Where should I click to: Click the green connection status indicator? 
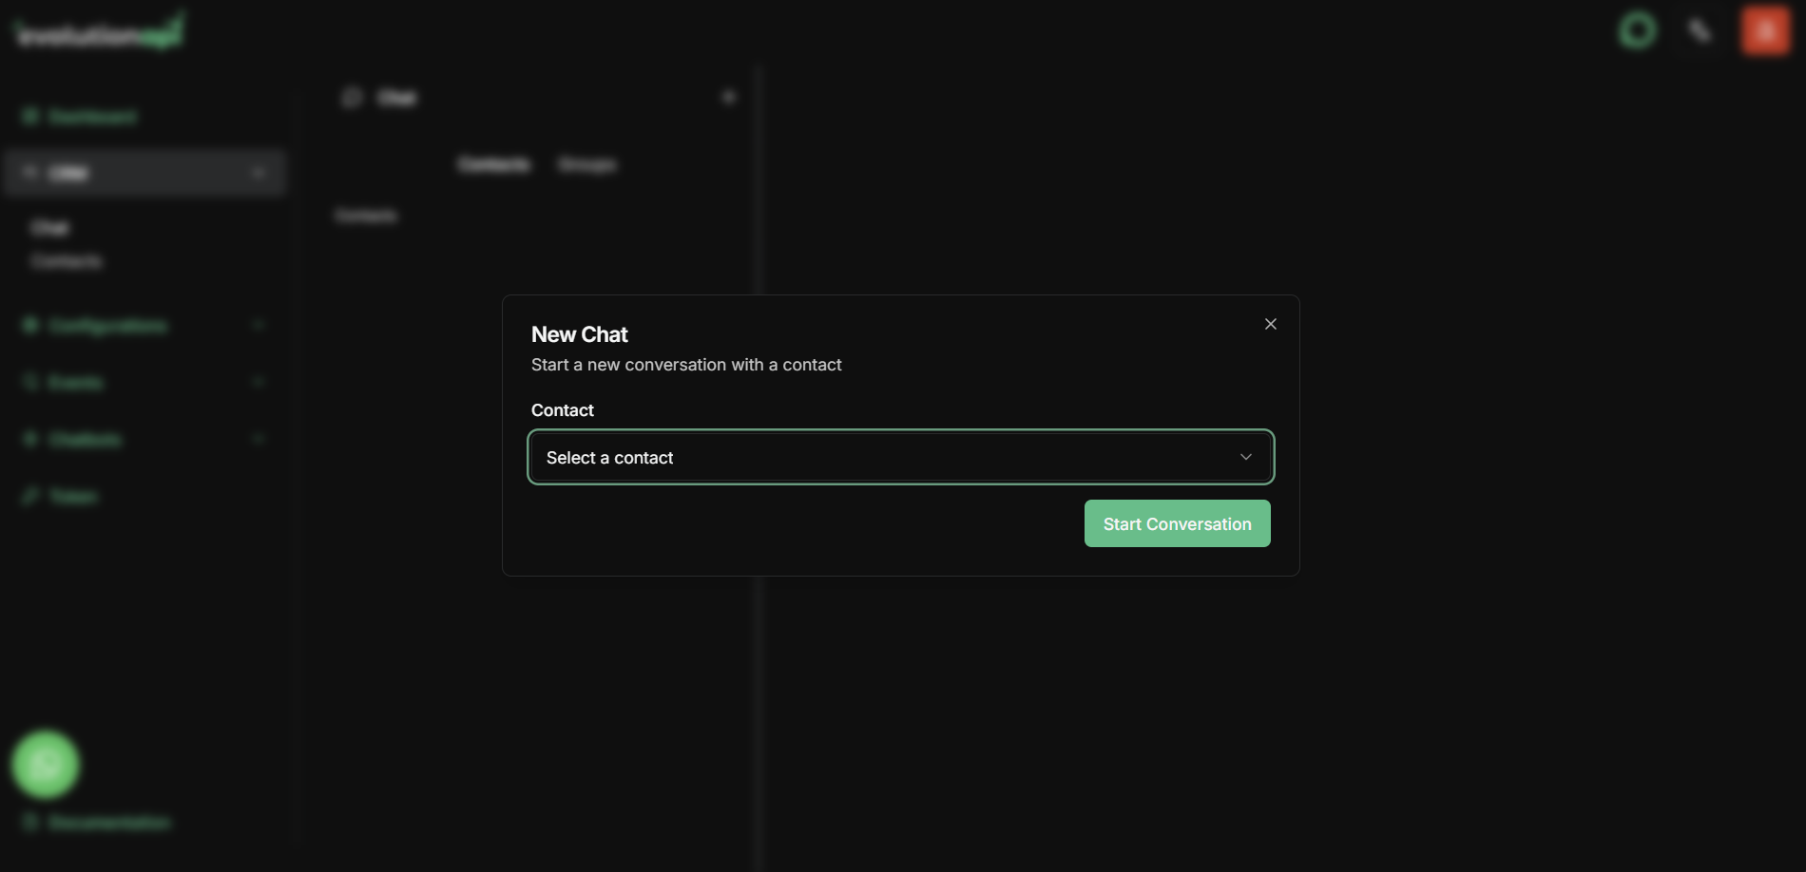[1637, 29]
